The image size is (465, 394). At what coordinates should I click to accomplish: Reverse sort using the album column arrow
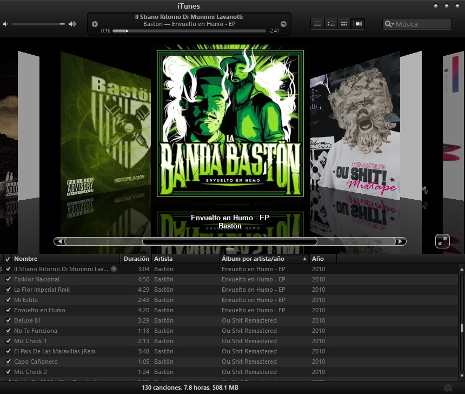[x=304, y=259]
